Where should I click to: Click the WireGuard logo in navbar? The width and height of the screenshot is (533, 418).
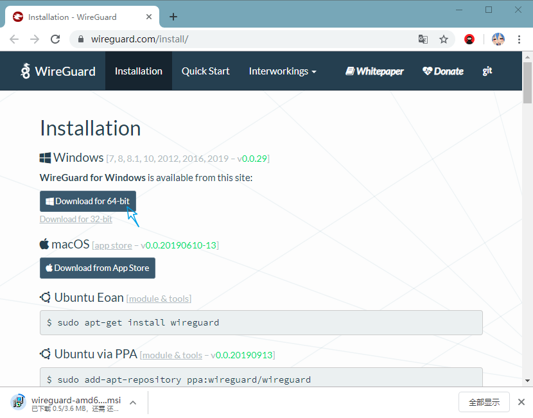58,71
